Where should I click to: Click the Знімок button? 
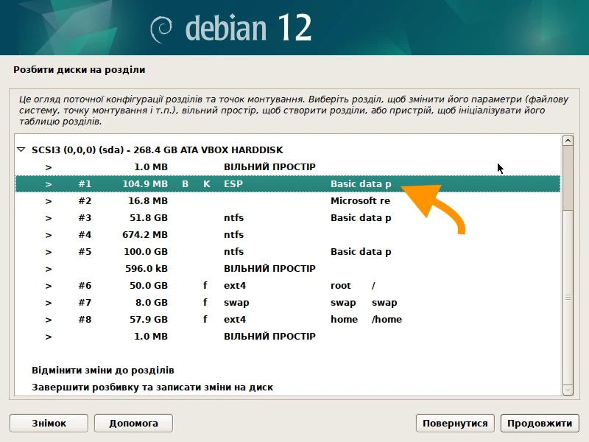(49, 423)
